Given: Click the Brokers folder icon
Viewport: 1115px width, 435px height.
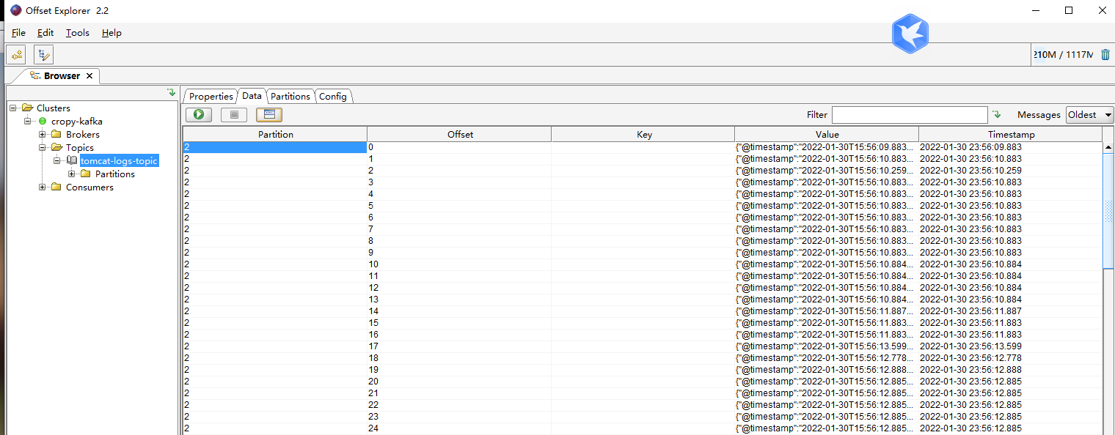Looking at the screenshot, I should pos(56,135).
